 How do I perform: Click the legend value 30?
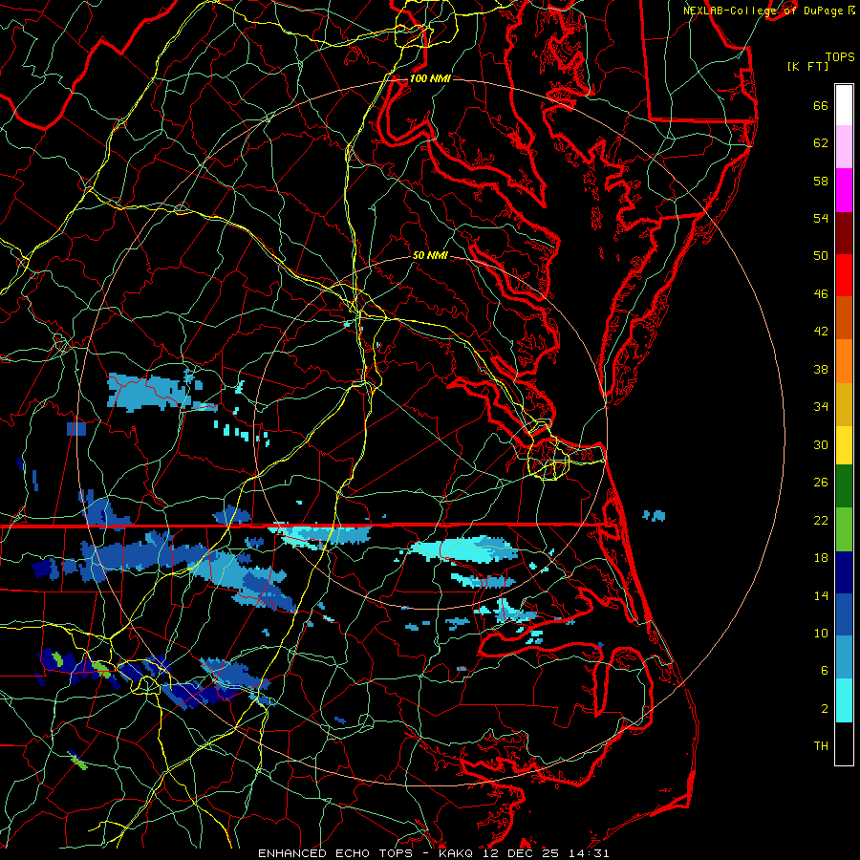coord(821,444)
